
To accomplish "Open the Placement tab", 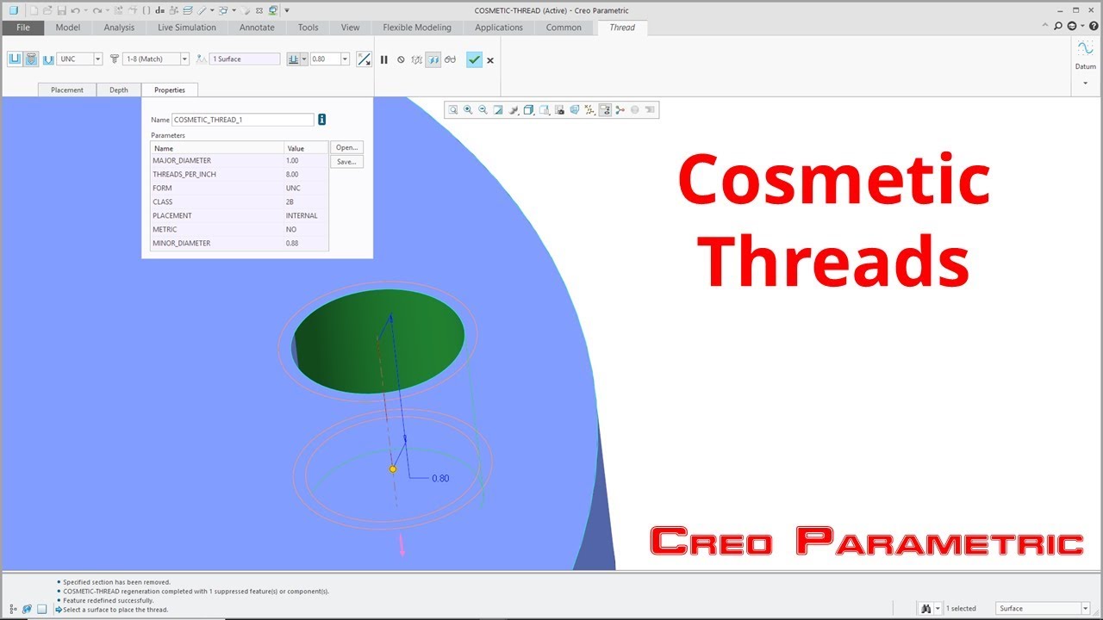I will [67, 90].
